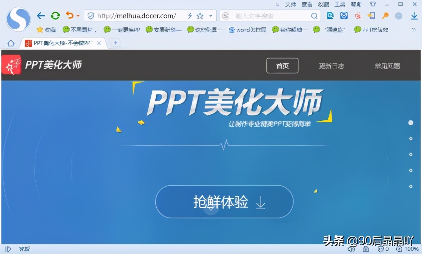The width and height of the screenshot is (422, 254).
Task: Click the search text input box
Action: coord(271,16)
